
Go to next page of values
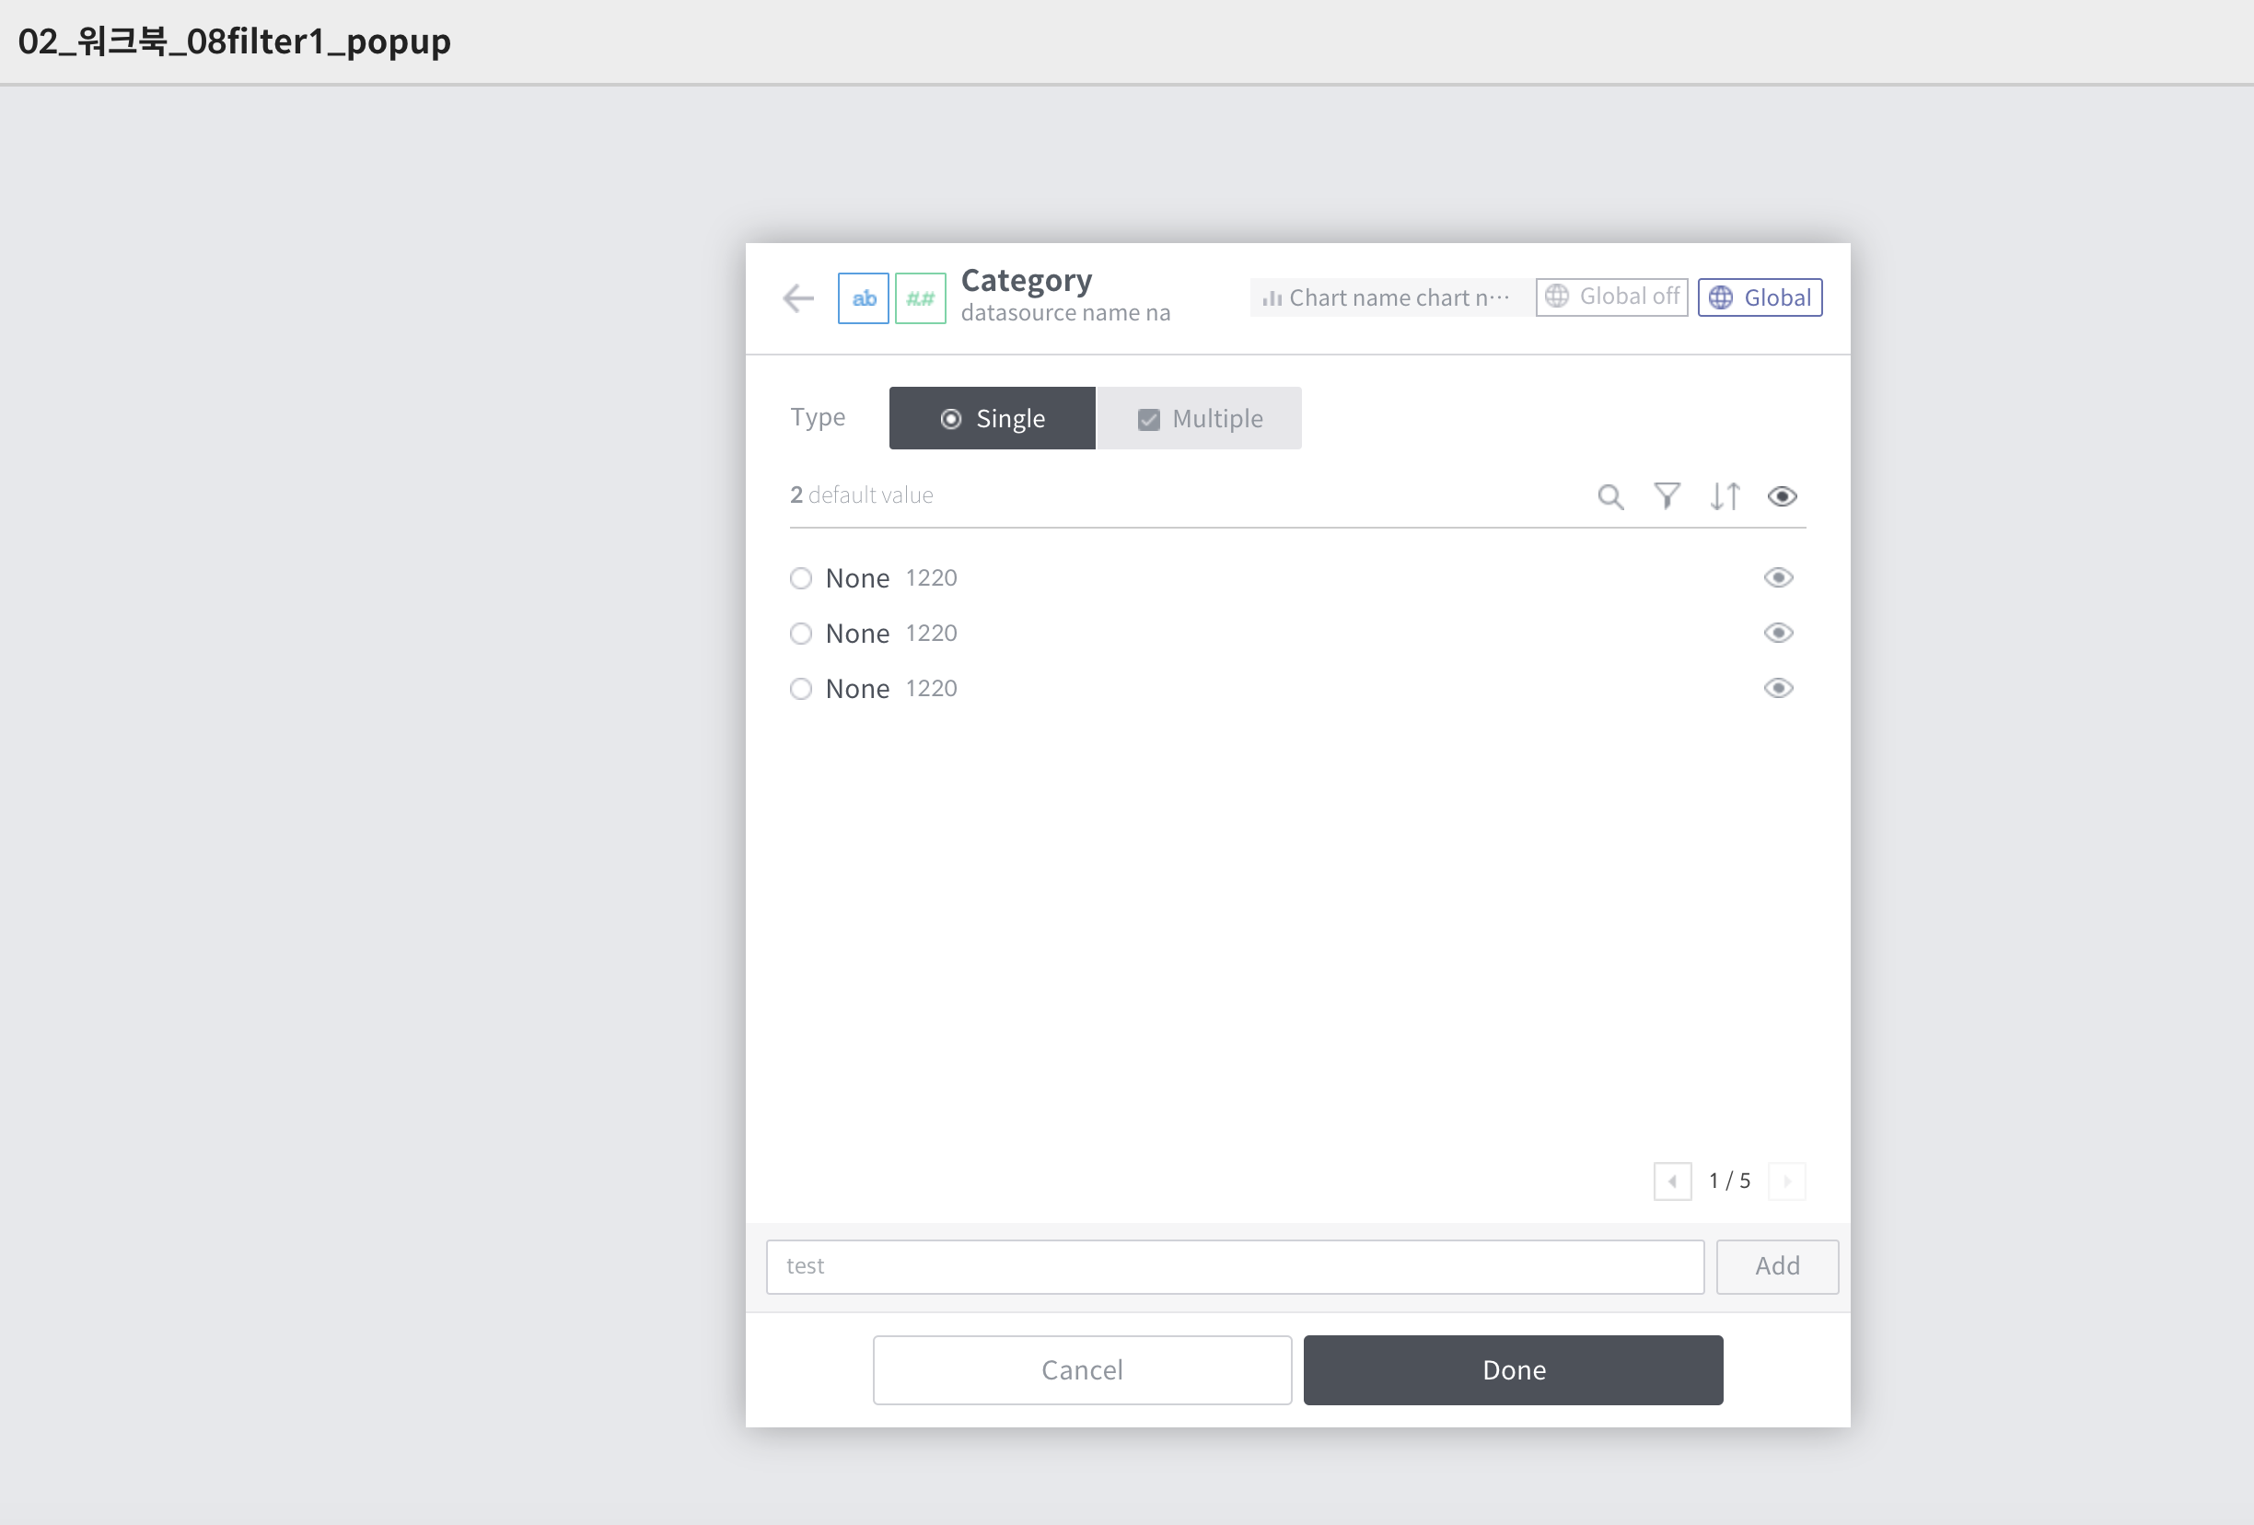coord(1786,1181)
